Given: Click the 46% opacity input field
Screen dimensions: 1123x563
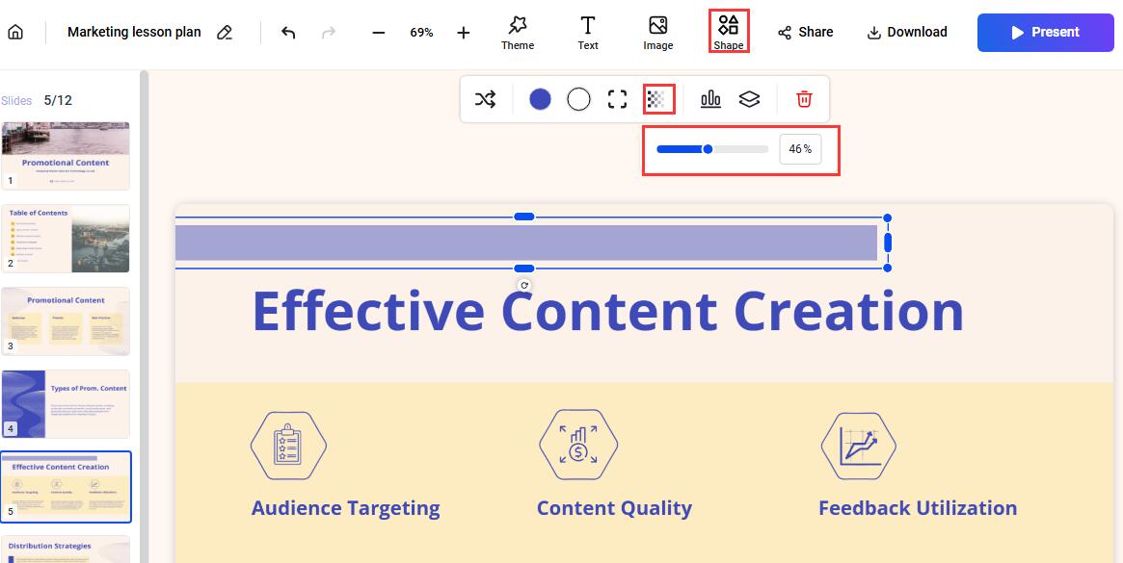Looking at the screenshot, I should point(800,149).
